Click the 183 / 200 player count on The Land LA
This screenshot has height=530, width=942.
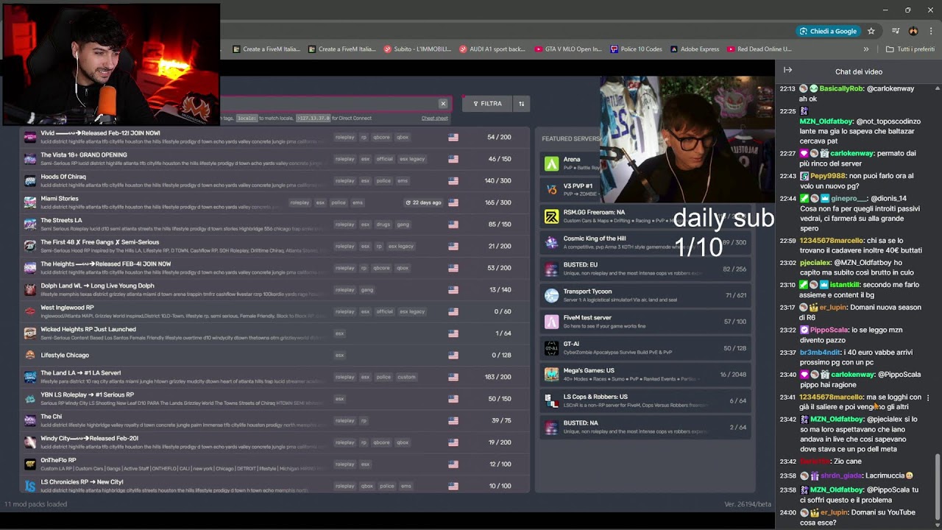point(499,377)
